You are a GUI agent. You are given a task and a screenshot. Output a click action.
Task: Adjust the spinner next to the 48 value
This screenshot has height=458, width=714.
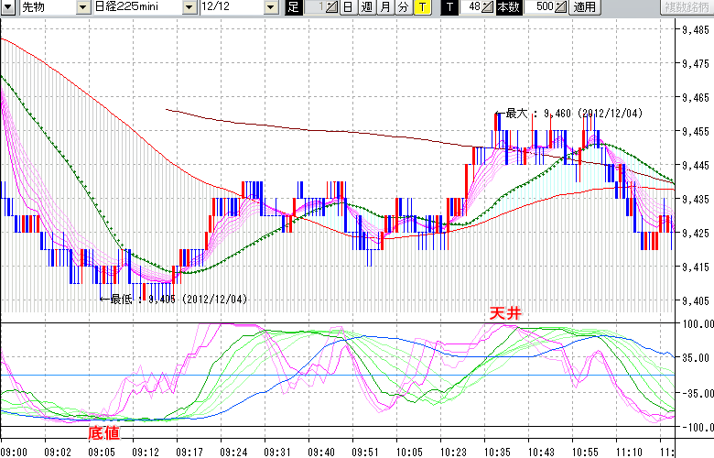pyautogui.click(x=489, y=7)
